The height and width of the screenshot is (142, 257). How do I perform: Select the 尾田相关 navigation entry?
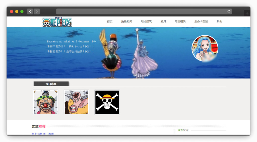pos(180,21)
